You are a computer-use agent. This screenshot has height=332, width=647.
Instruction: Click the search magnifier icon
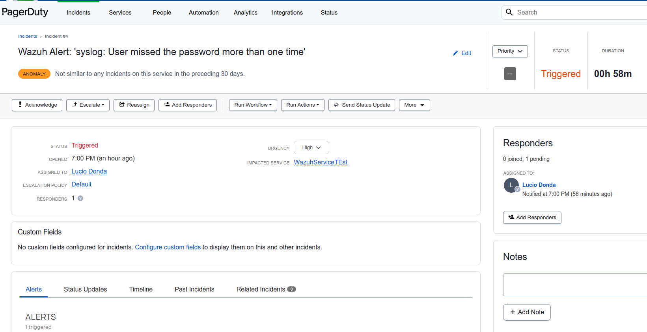pos(509,12)
